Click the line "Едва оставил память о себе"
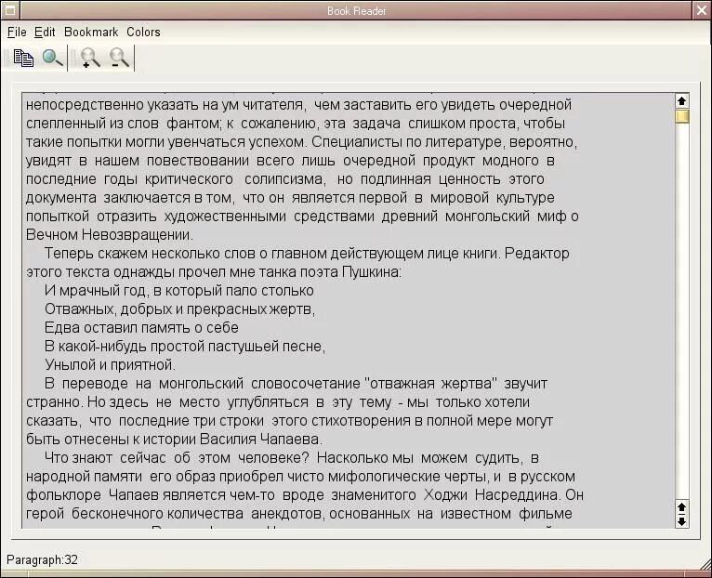 click(x=141, y=328)
